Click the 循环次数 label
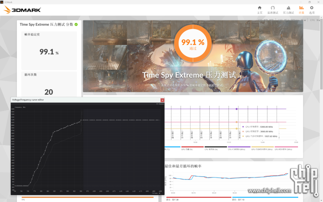323x202 pixels. pyautogui.click(x=30, y=75)
